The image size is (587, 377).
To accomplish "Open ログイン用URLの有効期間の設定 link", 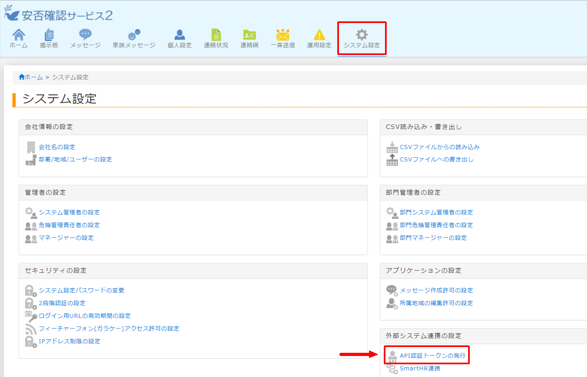I will point(85,316).
